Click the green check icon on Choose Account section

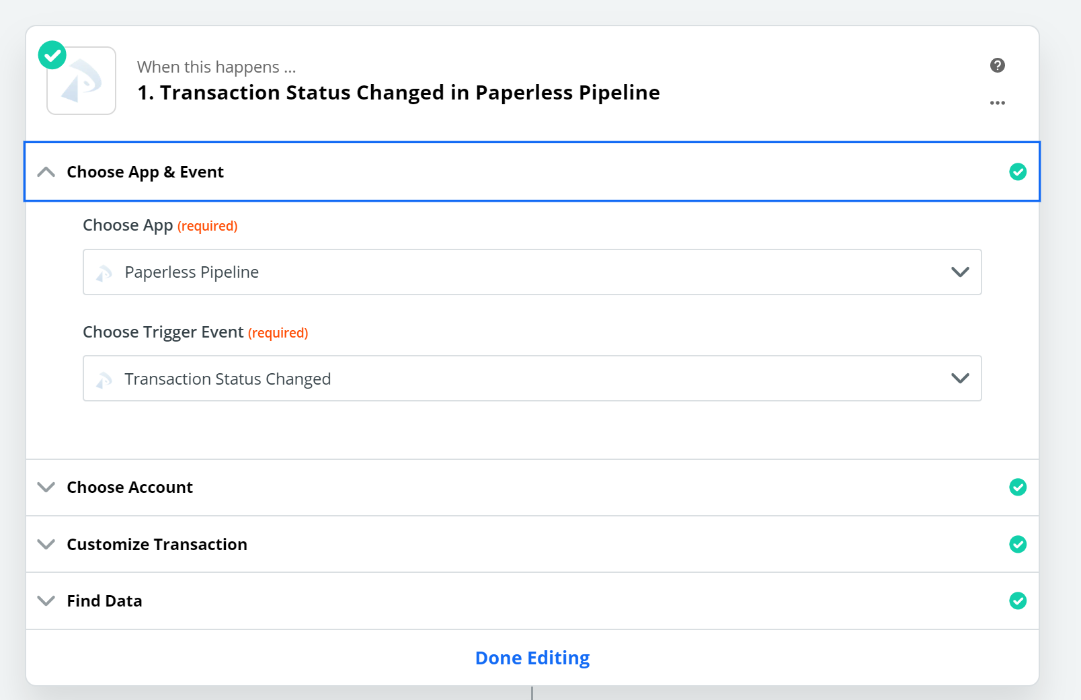click(1018, 488)
